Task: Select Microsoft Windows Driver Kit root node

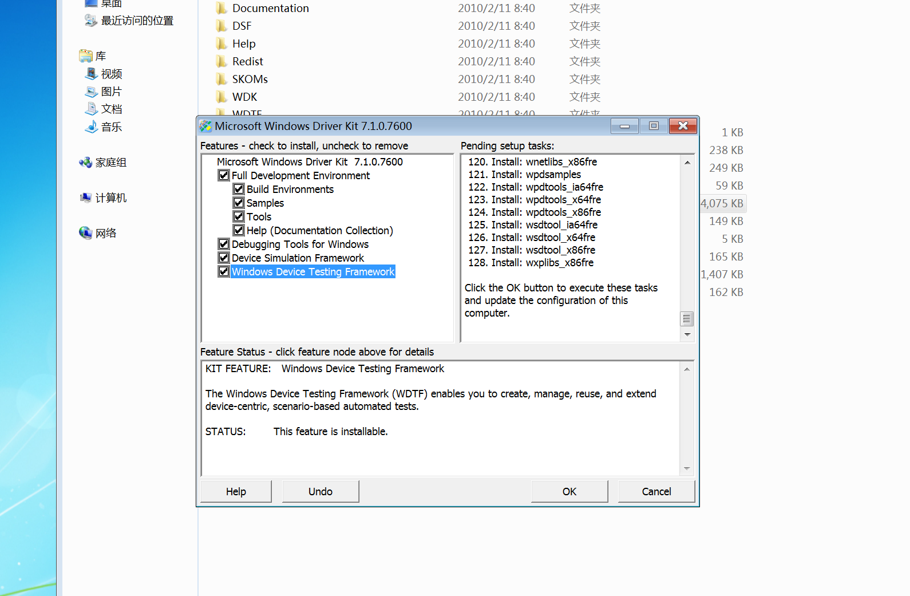Action: 310,162
